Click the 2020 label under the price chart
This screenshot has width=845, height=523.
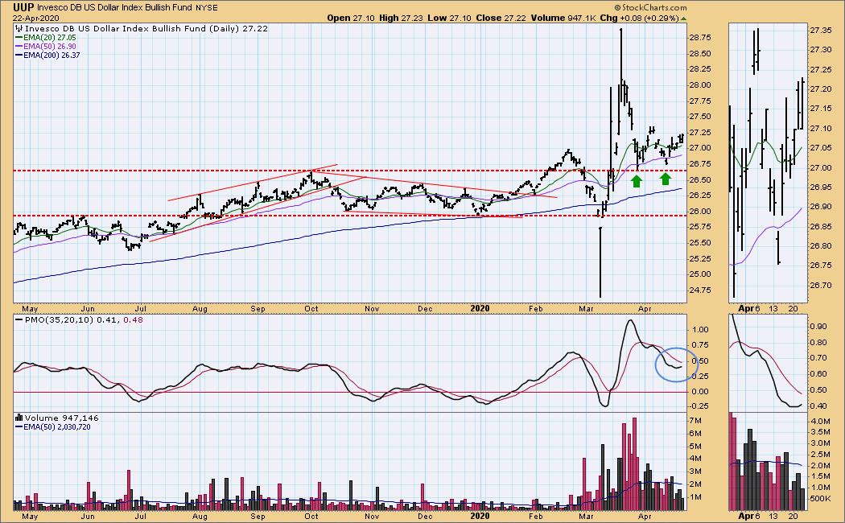tap(480, 309)
